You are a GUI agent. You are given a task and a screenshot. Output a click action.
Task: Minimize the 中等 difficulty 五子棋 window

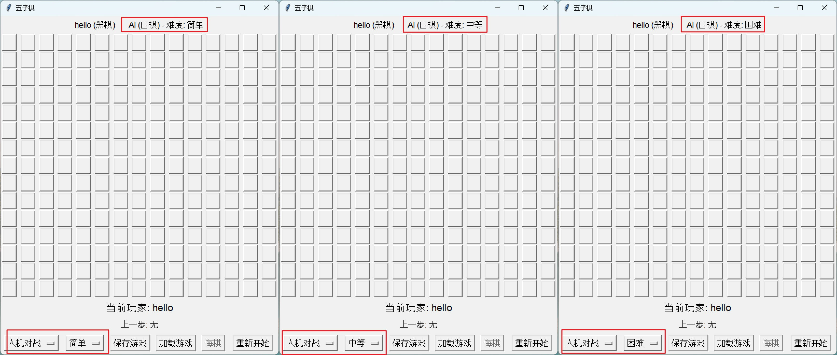(x=498, y=8)
